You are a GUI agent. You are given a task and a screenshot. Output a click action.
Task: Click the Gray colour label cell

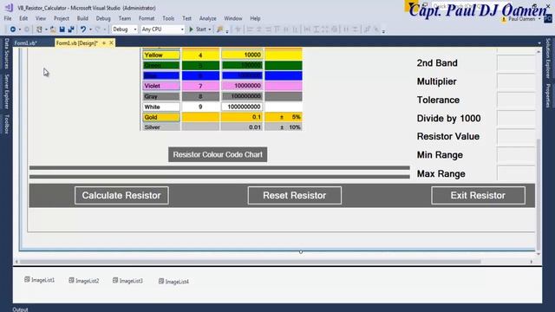161,96
